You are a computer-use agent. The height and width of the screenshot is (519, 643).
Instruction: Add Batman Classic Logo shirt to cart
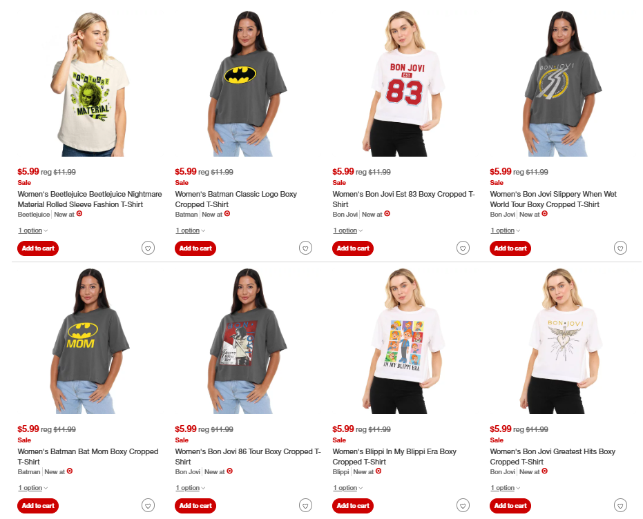pos(195,248)
